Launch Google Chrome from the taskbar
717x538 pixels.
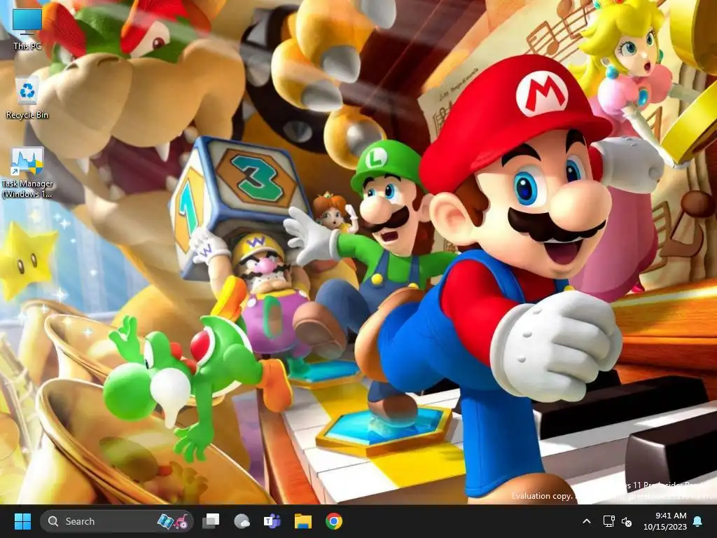(x=334, y=521)
